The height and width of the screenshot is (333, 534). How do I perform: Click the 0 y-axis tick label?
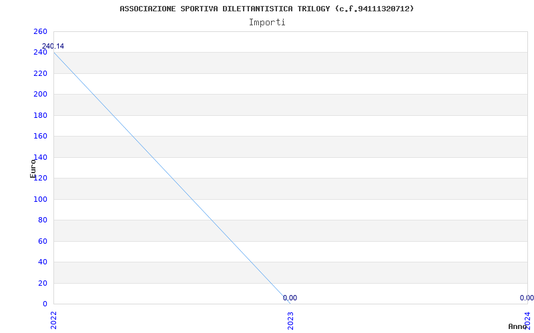click(45, 304)
